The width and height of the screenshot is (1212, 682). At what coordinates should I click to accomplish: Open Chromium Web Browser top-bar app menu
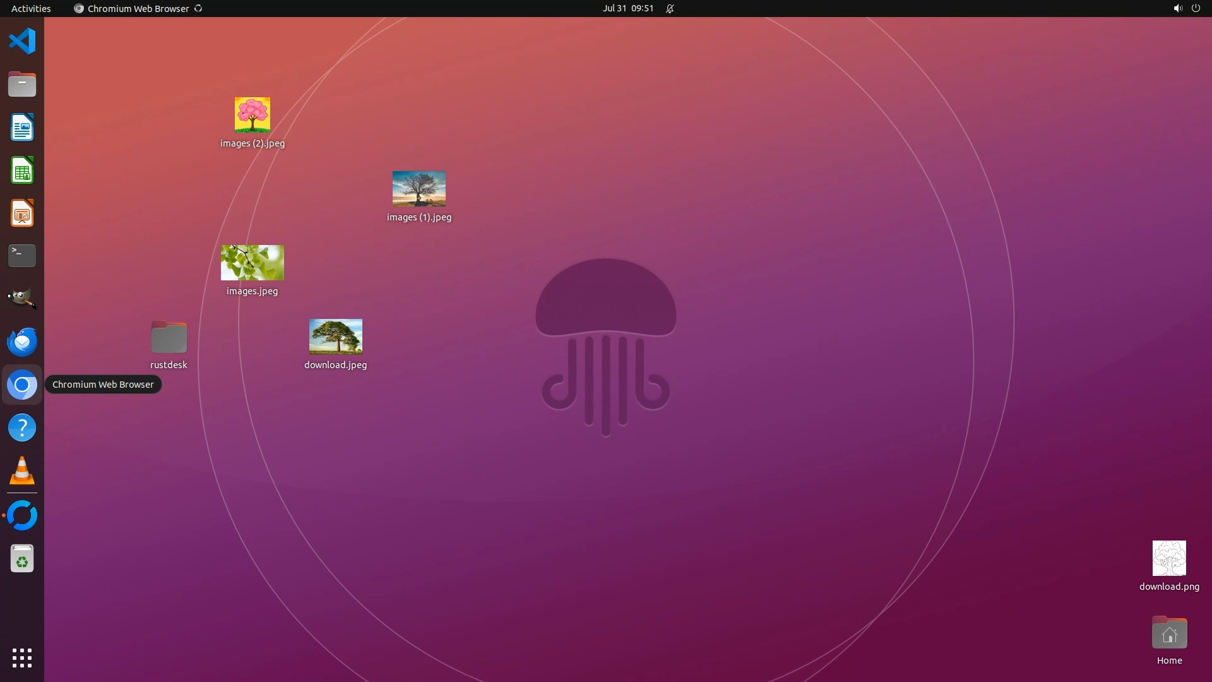(138, 8)
